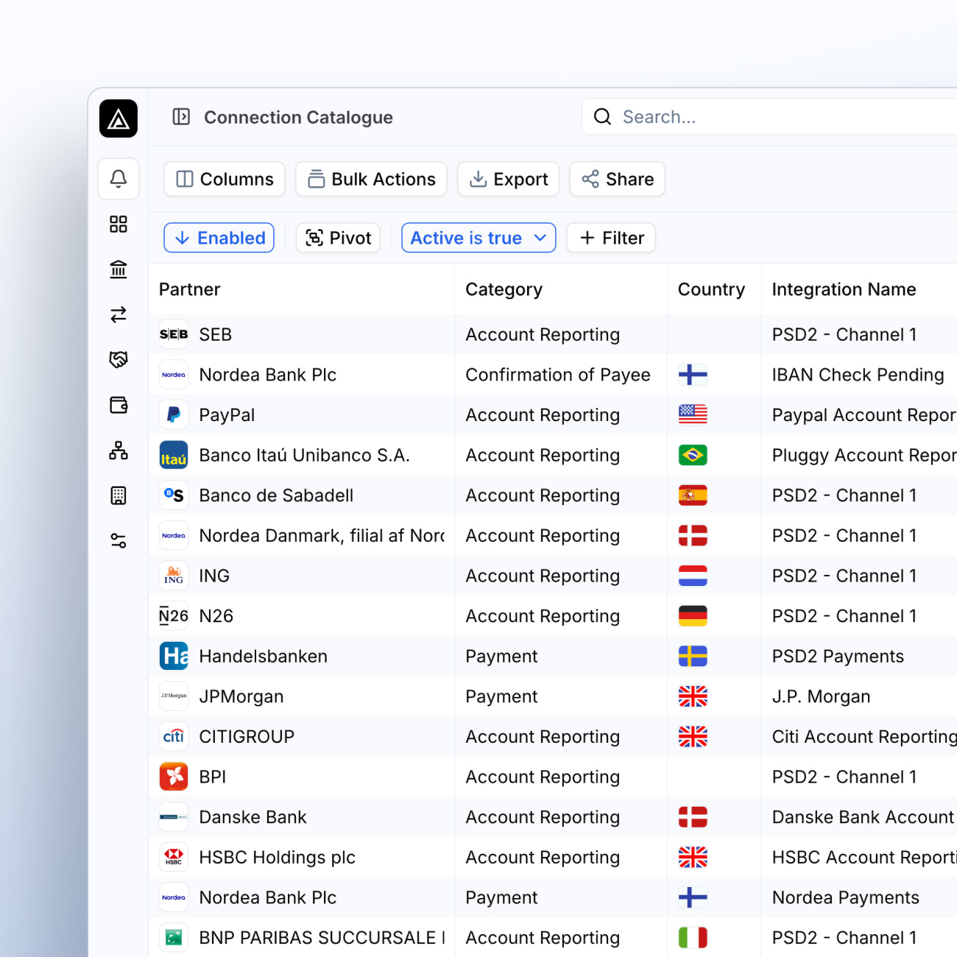Open the wallet icon in sidebar
The width and height of the screenshot is (957, 957).
click(119, 405)
